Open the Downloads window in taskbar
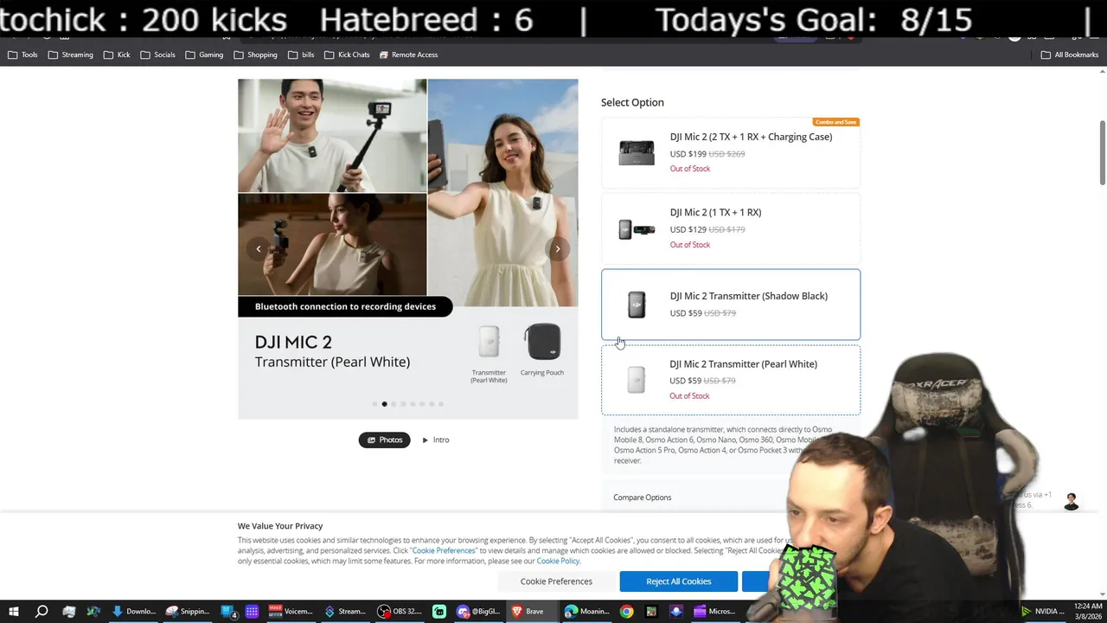This screenshot has width=1107, height=623. click(x=134, y=611)
